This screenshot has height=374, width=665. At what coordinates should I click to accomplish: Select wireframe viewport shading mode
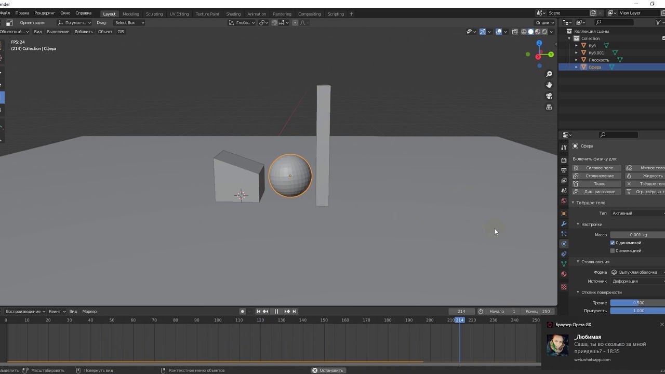point(523,32)
